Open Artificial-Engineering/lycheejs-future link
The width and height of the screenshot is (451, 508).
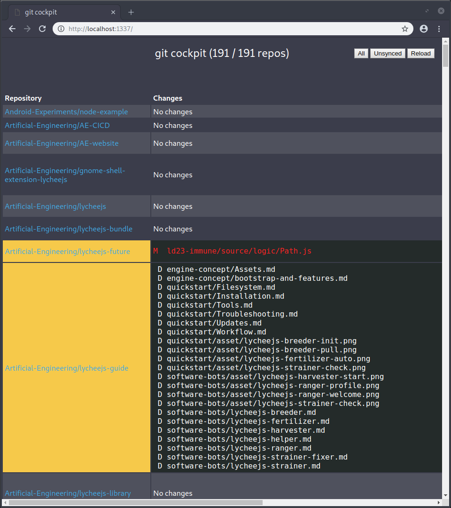coord(67,251)
